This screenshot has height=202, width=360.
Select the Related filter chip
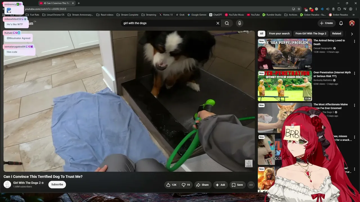pos(337,34)
